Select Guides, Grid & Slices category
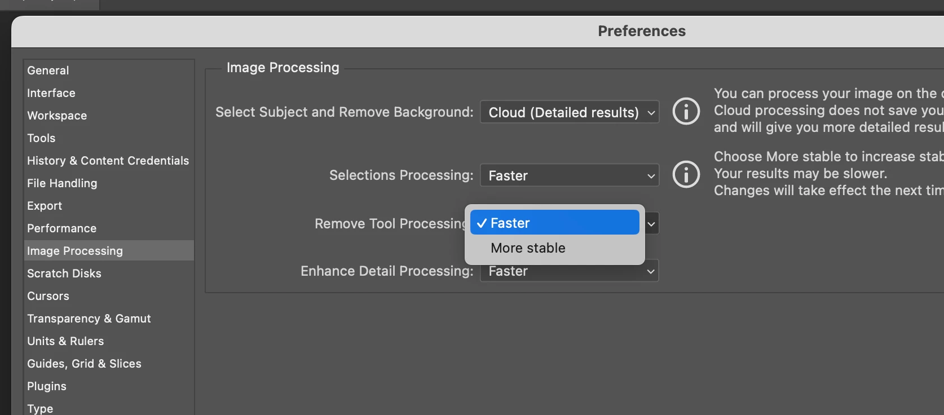Viewport: 944px width, 415px height. pos(84,364)
